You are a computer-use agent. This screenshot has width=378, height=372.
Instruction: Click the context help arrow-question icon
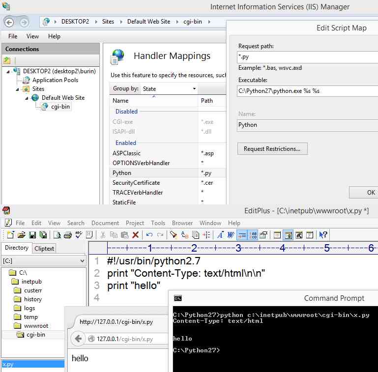click(323, 235)
